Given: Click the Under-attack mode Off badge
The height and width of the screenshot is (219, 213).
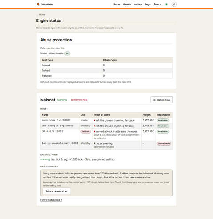Looking at the screenshot, I should pos(67,53).
